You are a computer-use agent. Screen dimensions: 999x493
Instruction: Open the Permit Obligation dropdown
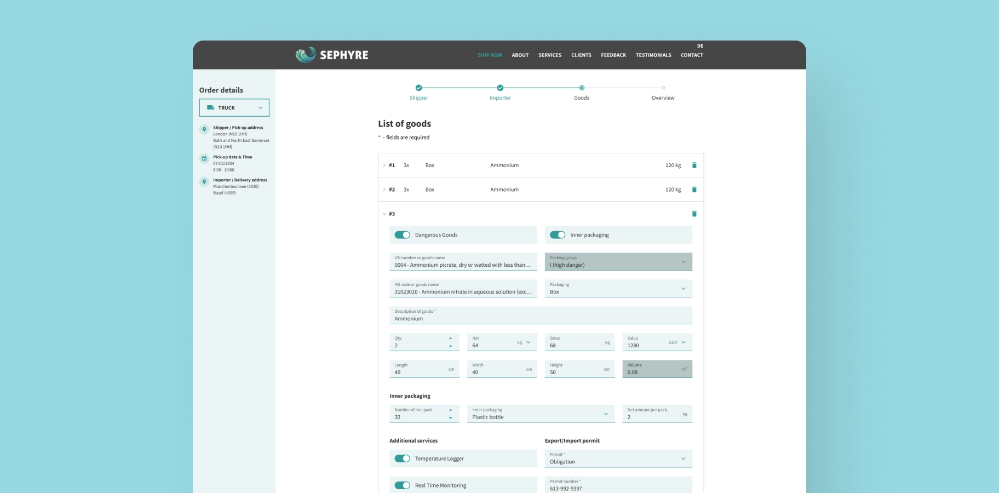click(x=618, y=458)
